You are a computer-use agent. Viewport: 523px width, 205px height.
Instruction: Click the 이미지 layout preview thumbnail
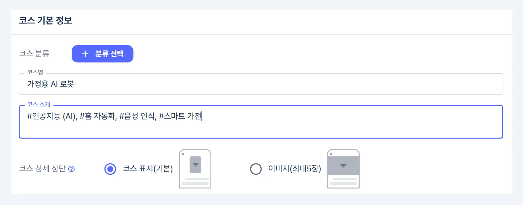pos(343,173)
